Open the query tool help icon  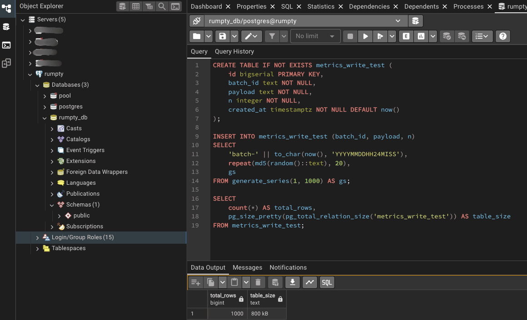[503, 36]
